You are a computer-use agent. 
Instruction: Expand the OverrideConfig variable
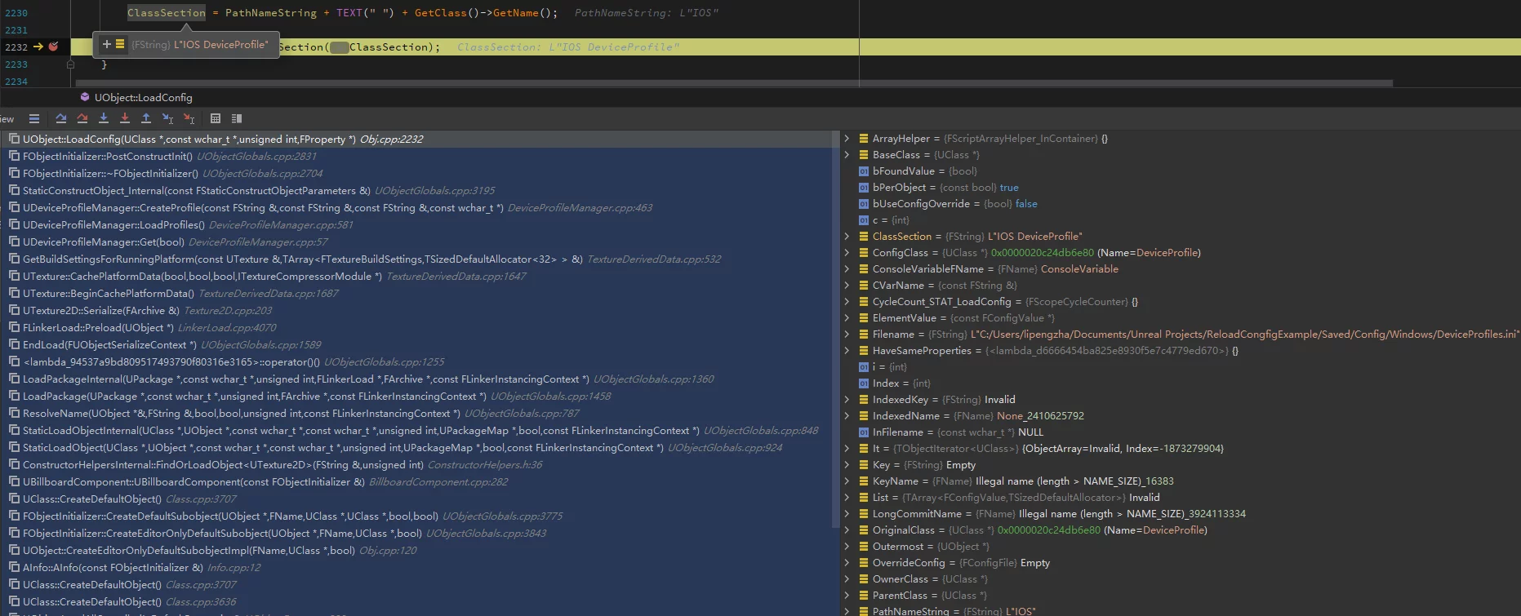tap(847, 563)
